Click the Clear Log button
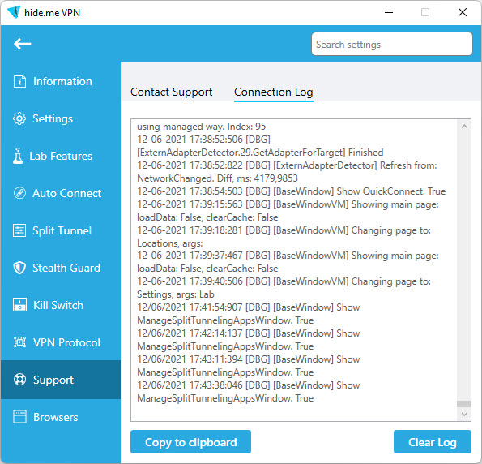 pyautogui.click(x=433, y=442)
